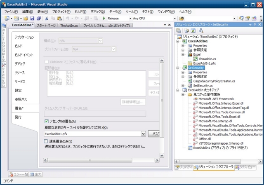The width and height of the screenshot is (264, 185).
Task: Expand Properties under ExcelAddIn1 project
Action: point(183,46)
